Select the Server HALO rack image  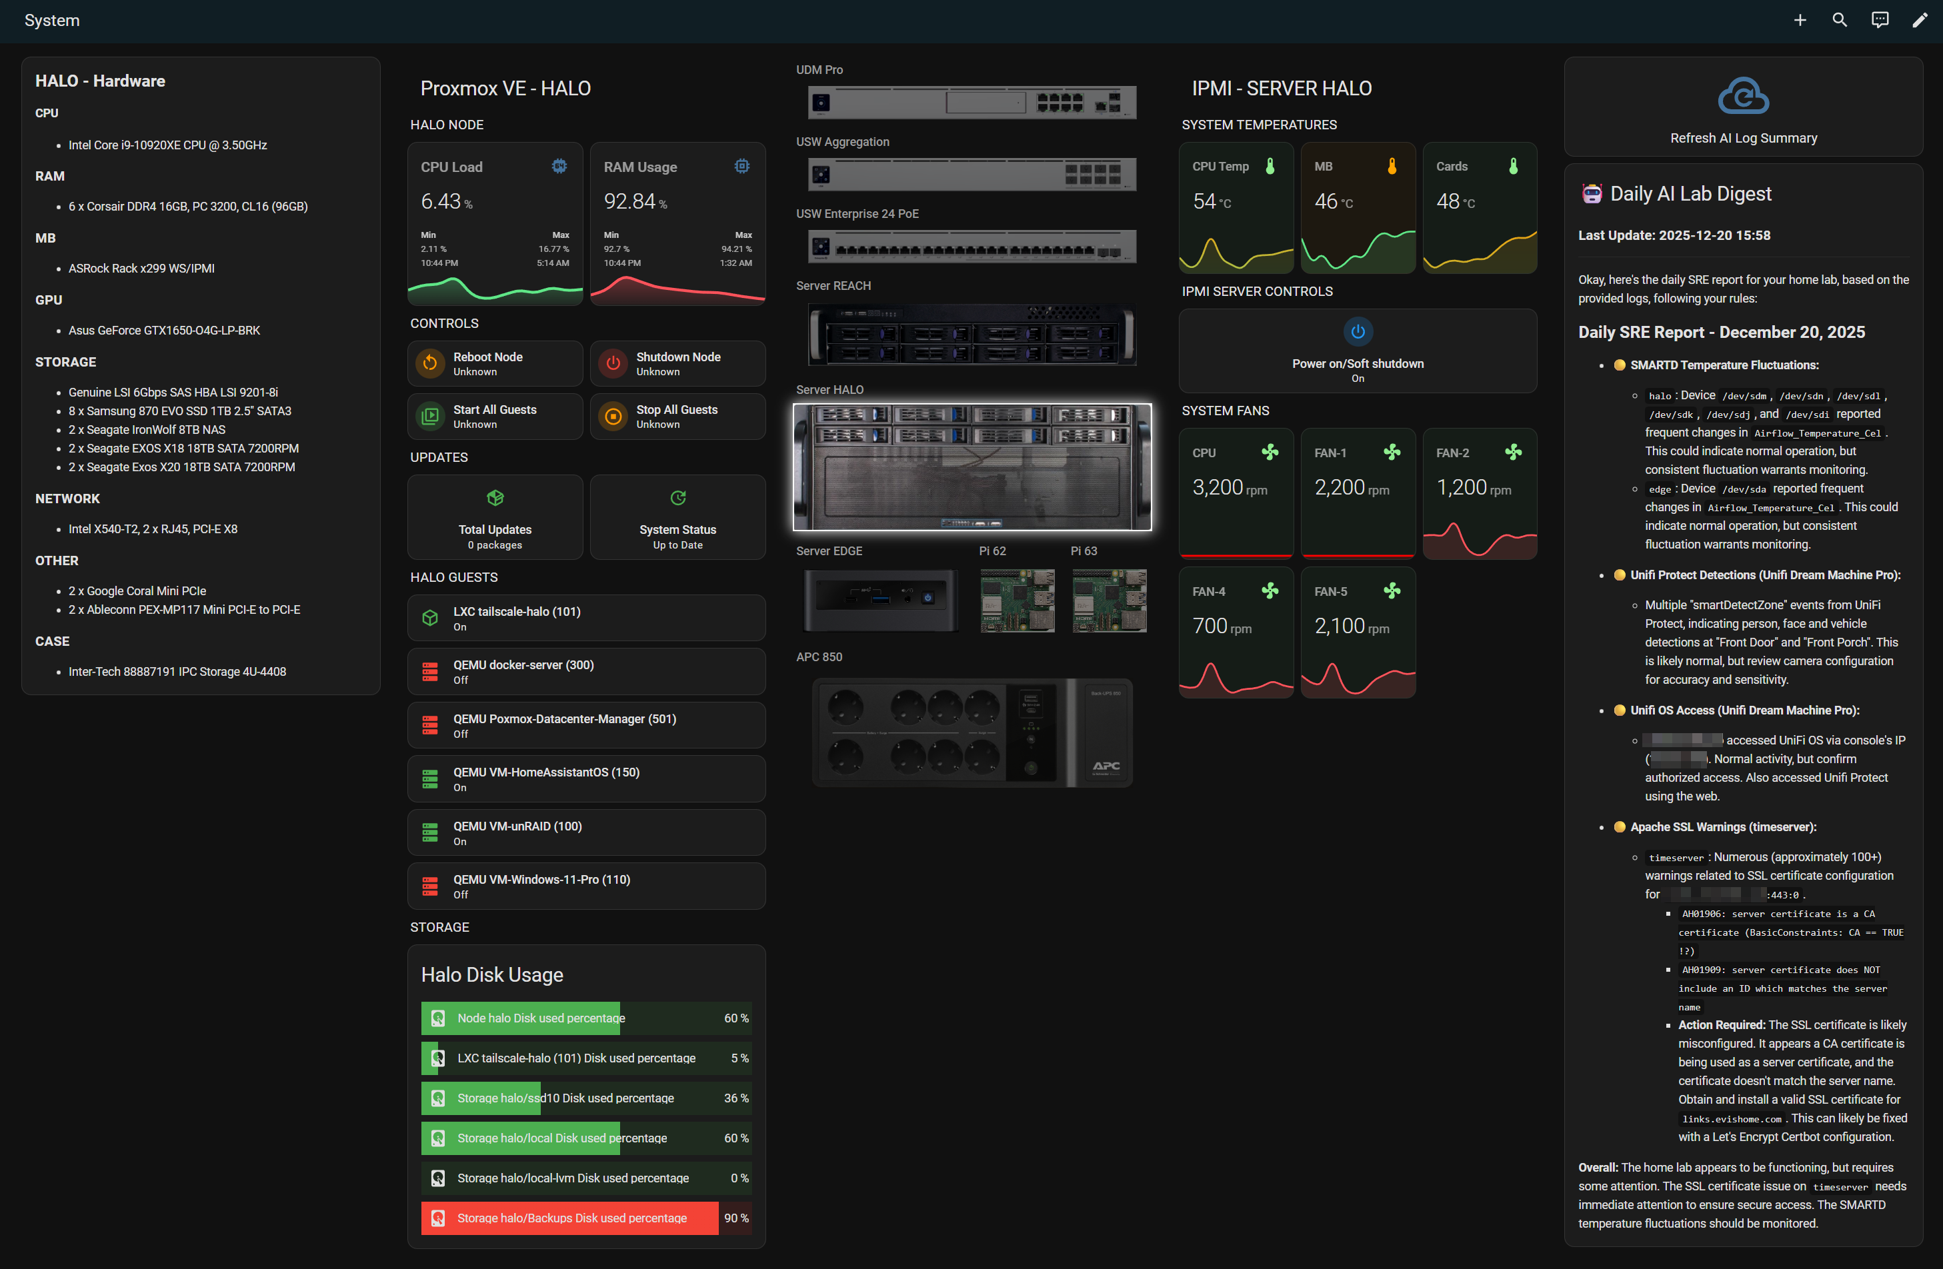tap(971, 467)
